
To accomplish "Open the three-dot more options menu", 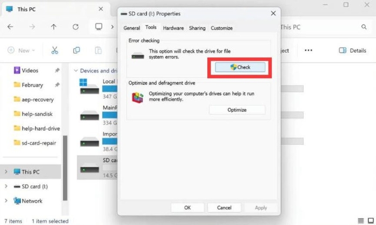I will click(308, 50).
